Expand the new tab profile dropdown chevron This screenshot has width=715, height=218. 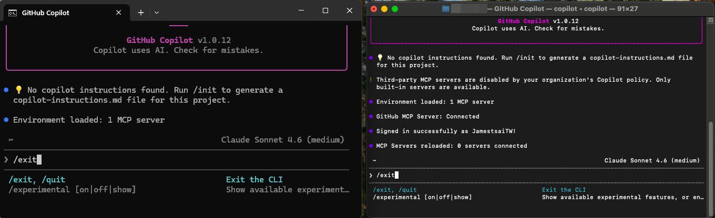click(x=157, y=13)
